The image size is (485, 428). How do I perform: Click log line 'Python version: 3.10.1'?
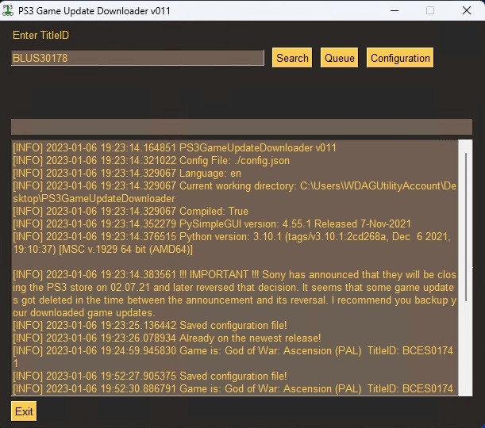click(232, 243)
